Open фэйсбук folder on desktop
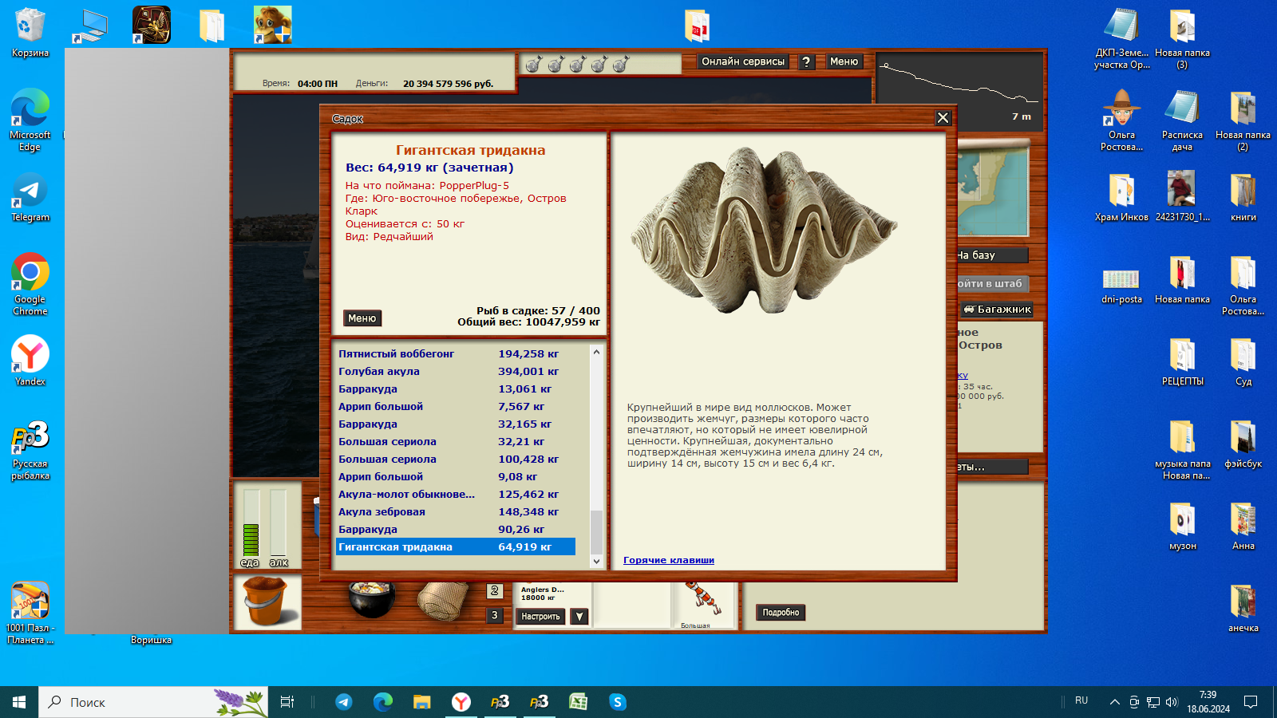This screenshot has width=1277, height=718. pos(1243,444)
